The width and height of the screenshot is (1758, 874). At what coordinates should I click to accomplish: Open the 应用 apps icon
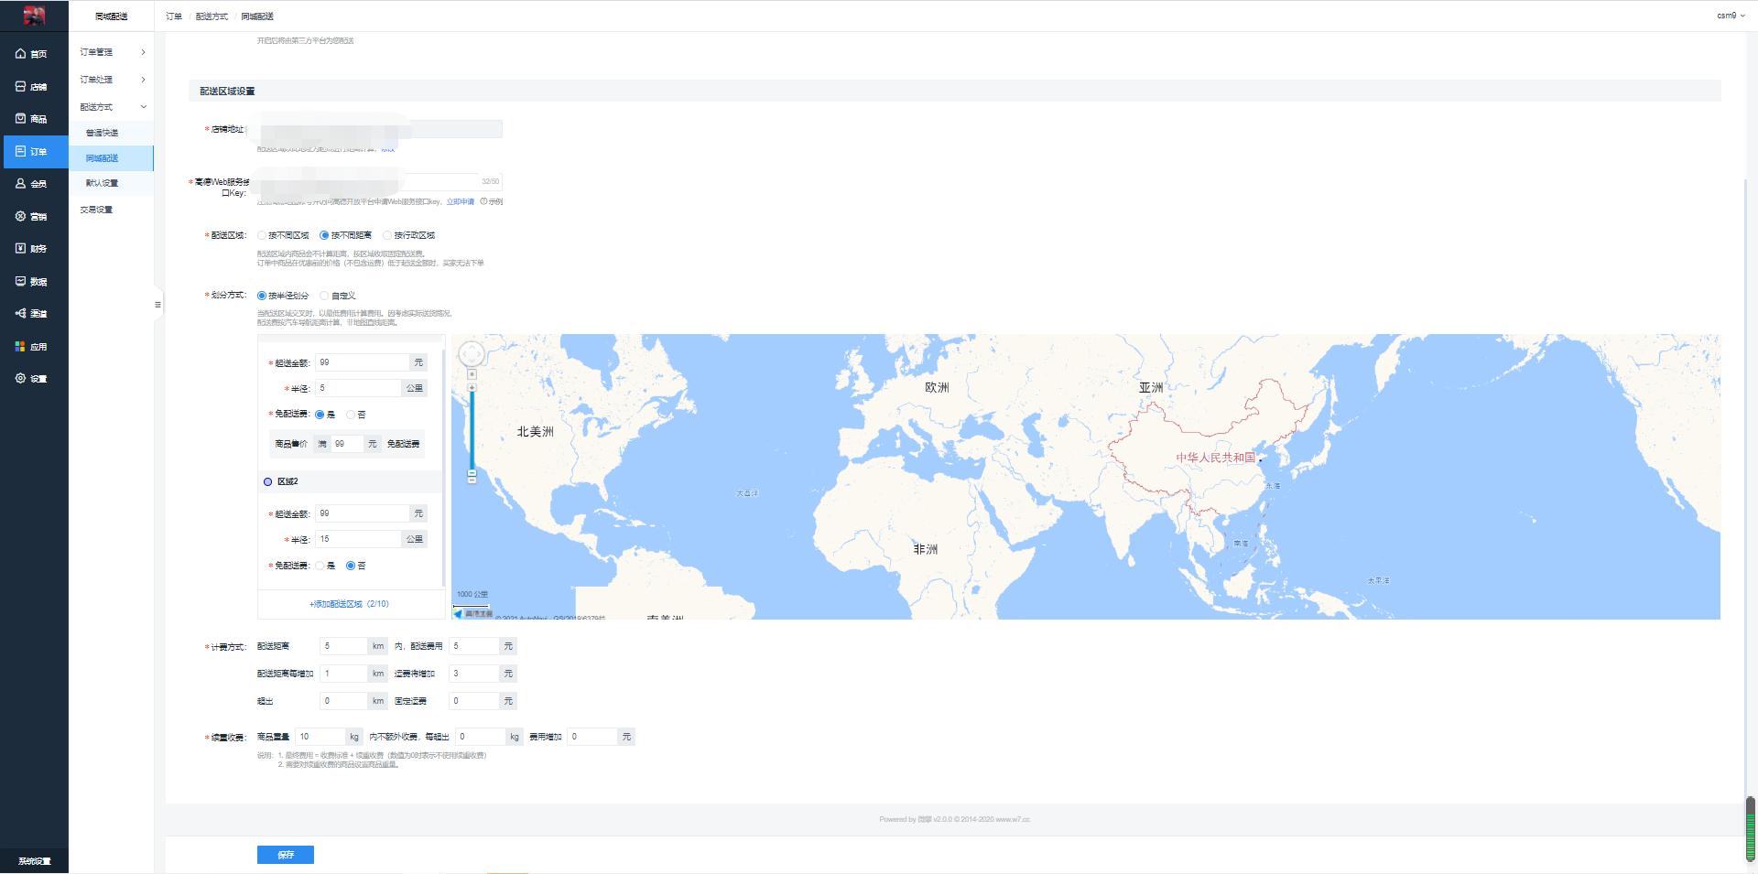[x=20, y=347]
